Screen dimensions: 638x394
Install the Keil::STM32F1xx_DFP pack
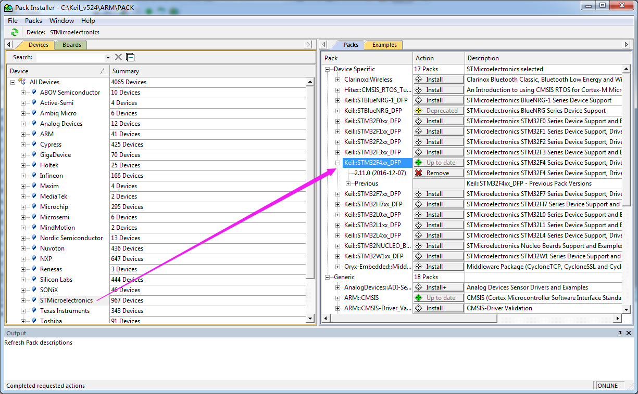pos(439,132)
